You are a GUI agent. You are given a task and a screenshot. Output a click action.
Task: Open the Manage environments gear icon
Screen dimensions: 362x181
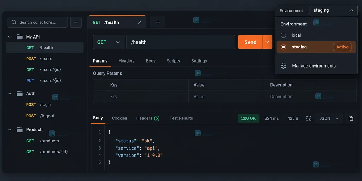tap(283, 66)
